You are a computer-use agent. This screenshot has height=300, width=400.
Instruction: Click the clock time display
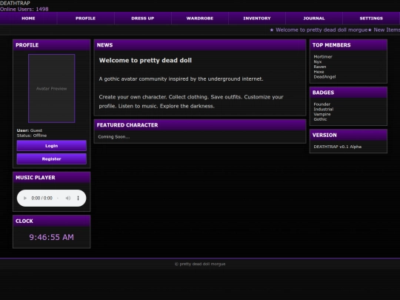pos(52,237)
